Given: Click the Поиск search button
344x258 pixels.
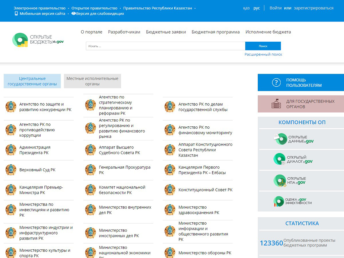Looking at the screenshot, I should 263,46.
